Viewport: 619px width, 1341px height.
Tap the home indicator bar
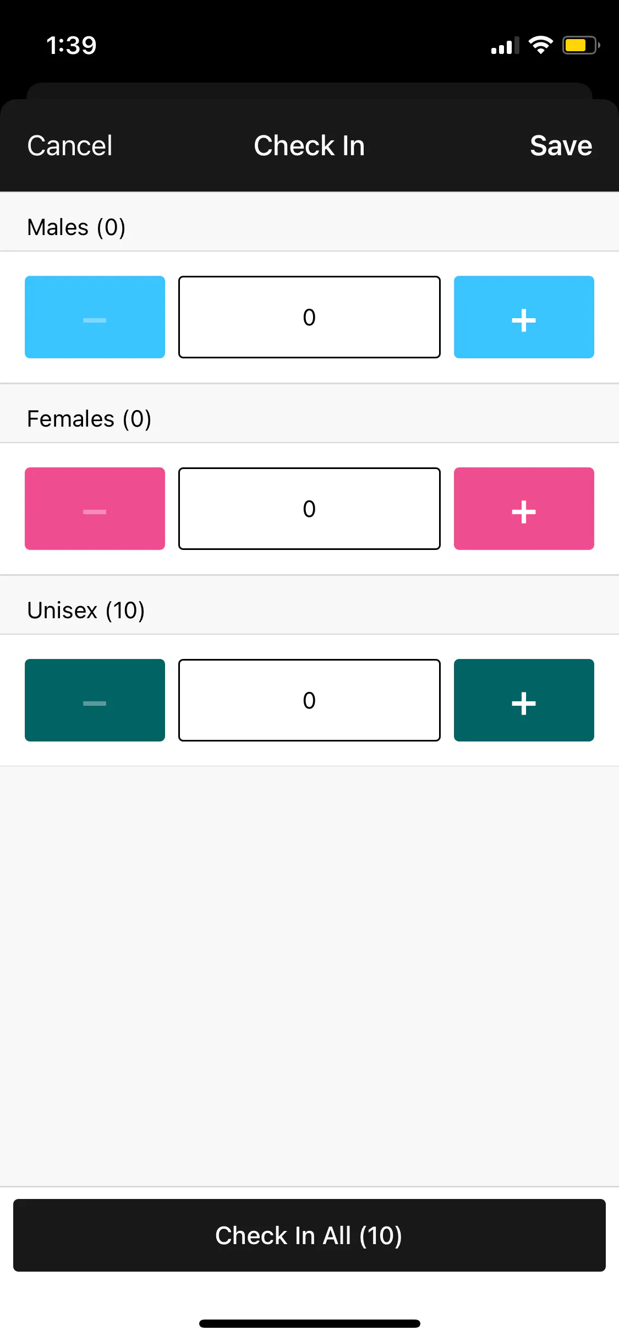point(309,1323)
